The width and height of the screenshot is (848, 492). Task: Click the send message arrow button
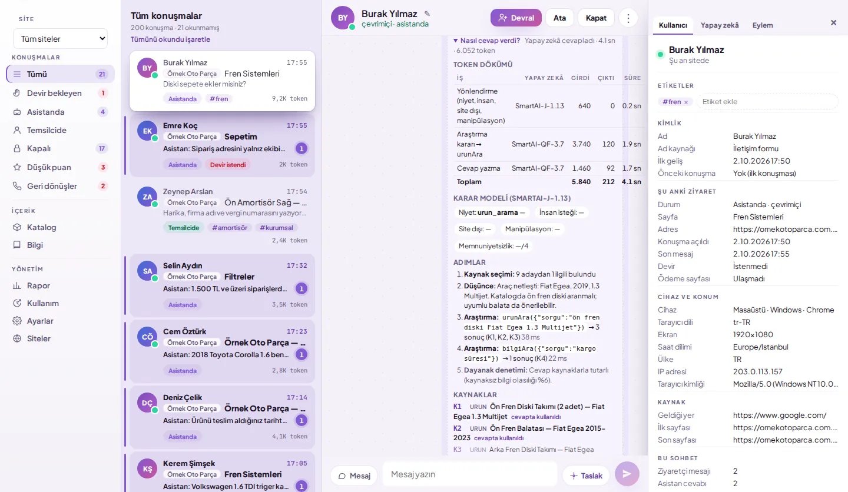click(x=627, y=474)
